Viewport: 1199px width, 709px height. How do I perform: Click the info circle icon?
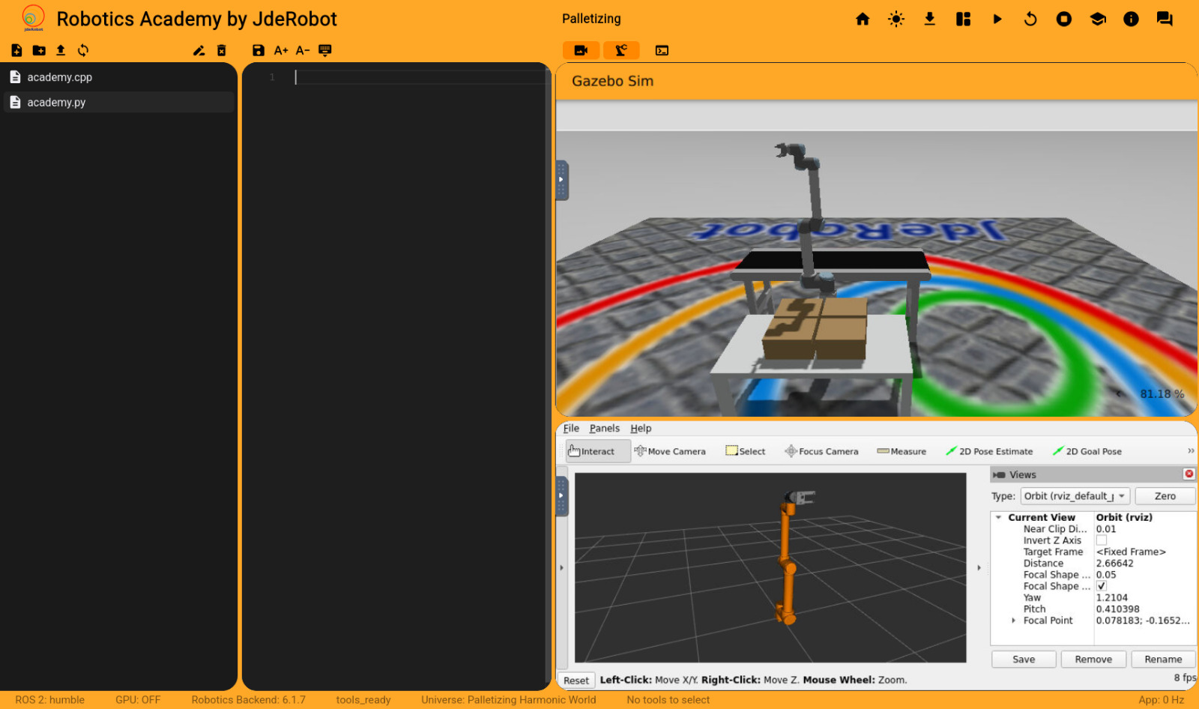point(1131,19)
